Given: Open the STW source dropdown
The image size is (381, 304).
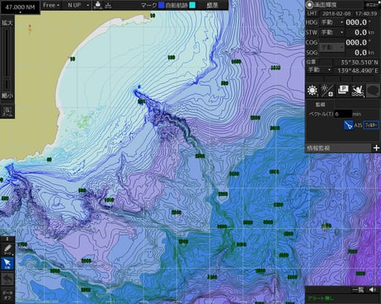Looking at the screenshot, I should [332, 32].
